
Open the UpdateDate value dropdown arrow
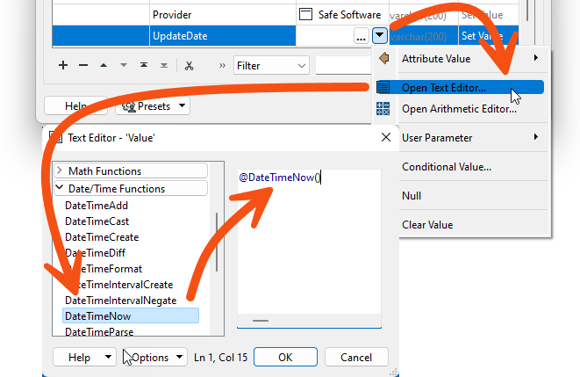click(380, 36)
